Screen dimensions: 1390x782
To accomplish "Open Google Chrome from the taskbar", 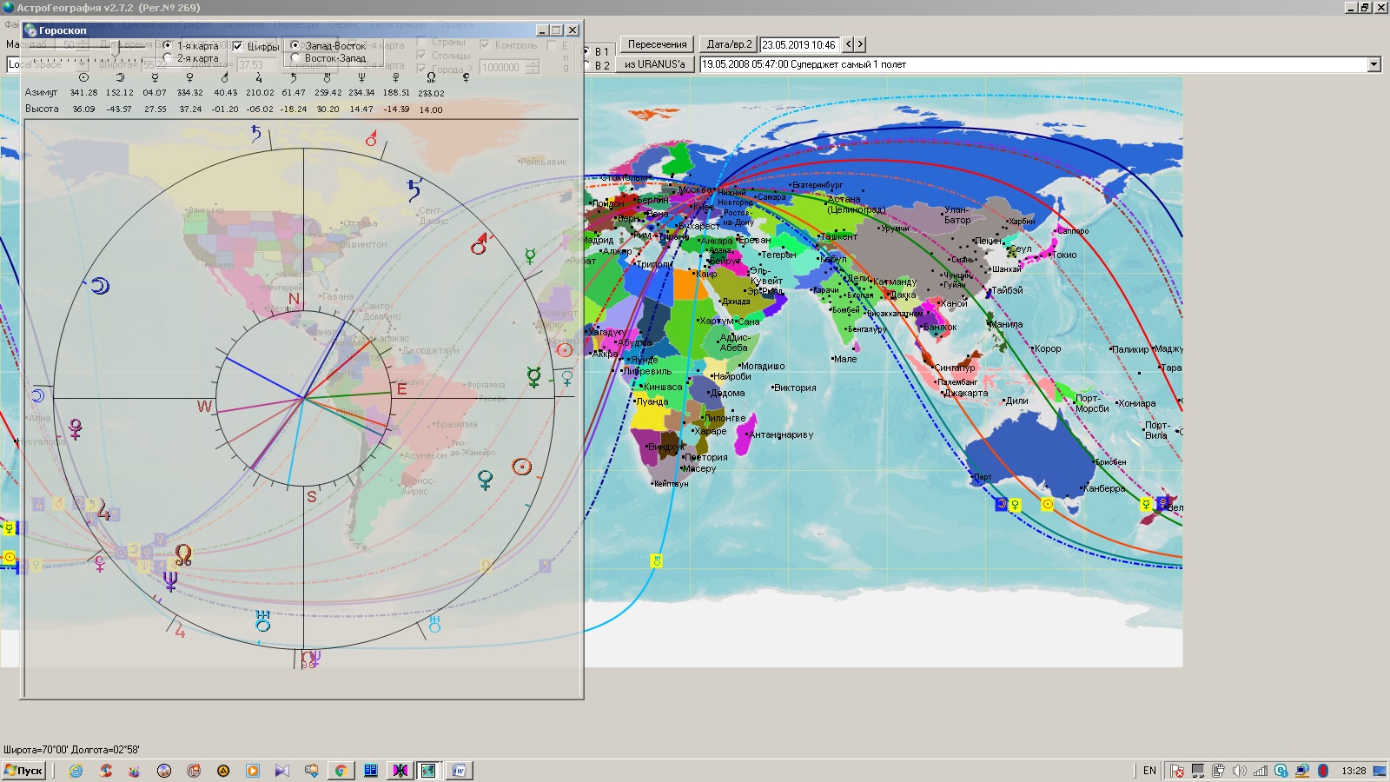I will (341, 771).
